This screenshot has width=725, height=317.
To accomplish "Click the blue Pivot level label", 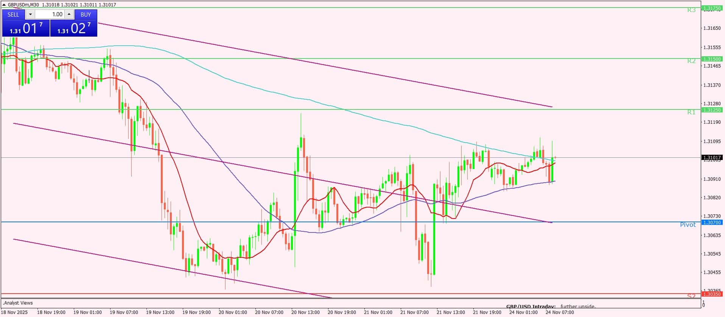I will pyautogui.click(x=688, y=225).
